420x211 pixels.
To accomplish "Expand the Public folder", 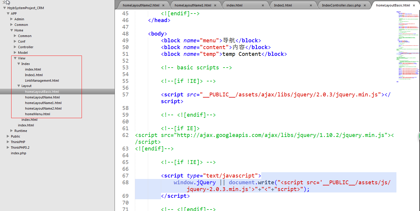I will point(8,136).
